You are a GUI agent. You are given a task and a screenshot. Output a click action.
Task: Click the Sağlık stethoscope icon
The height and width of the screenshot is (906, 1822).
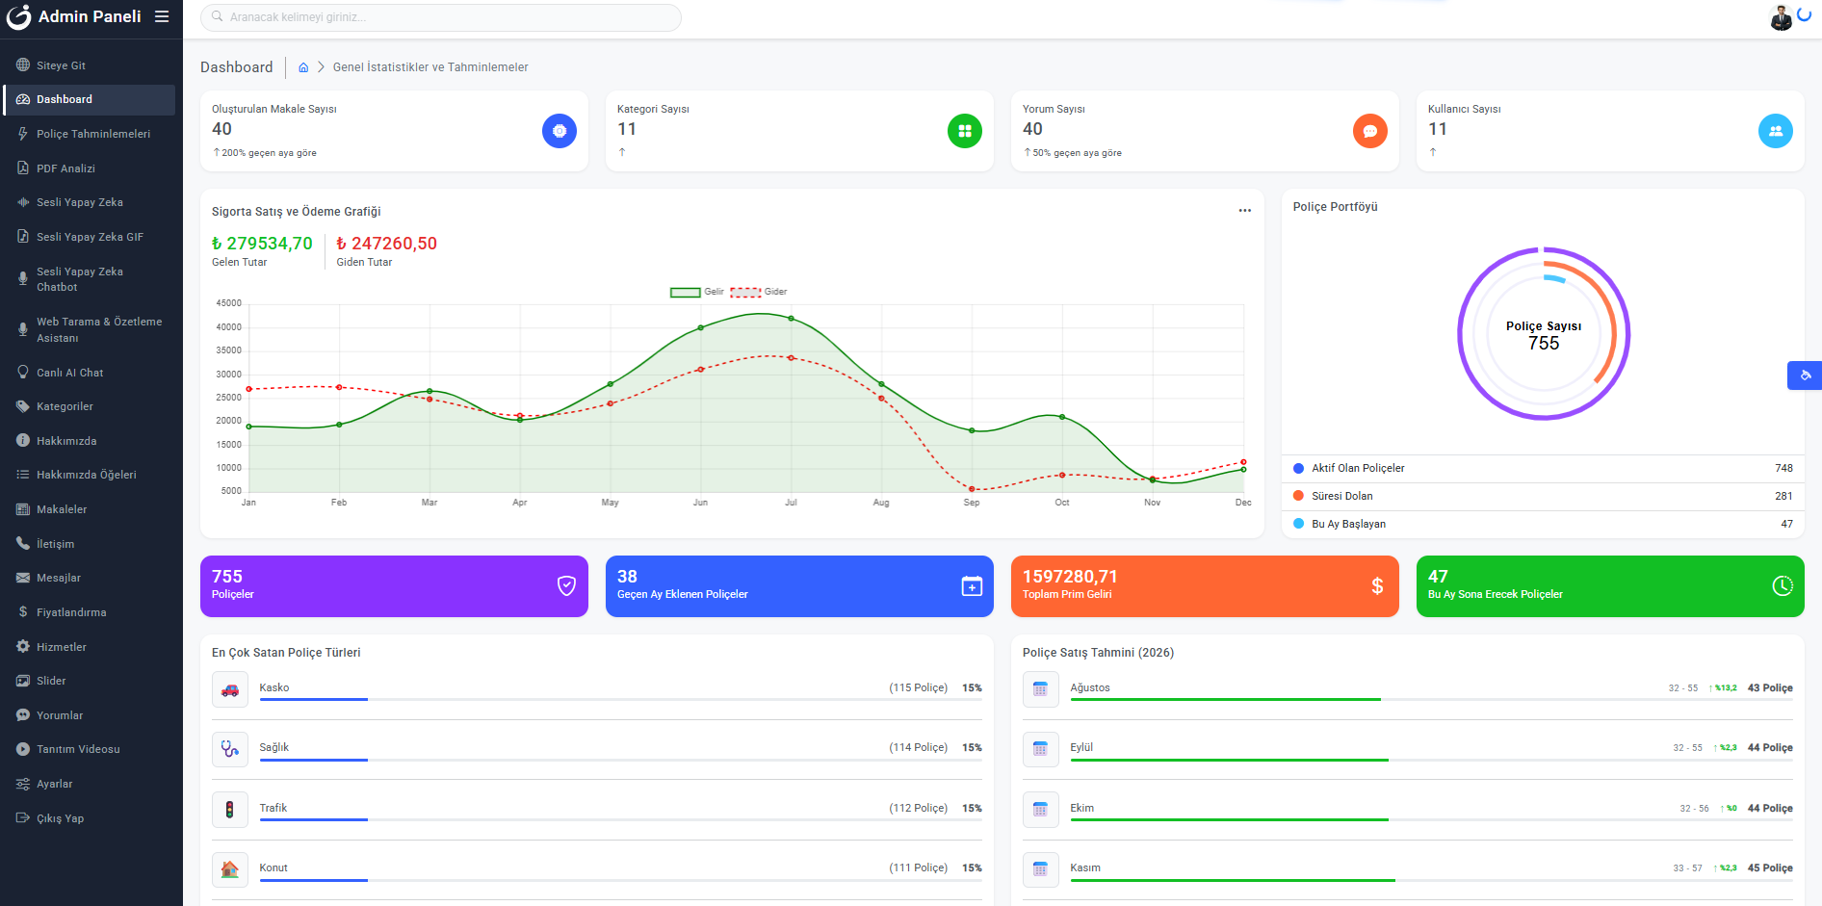[x=230, y=749]
